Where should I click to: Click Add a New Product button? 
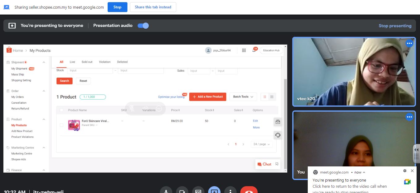point(208,97)
